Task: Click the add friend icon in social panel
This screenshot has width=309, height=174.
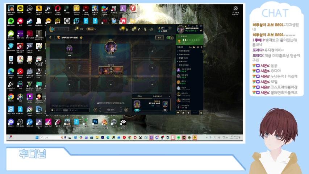Action: point(190,47)
